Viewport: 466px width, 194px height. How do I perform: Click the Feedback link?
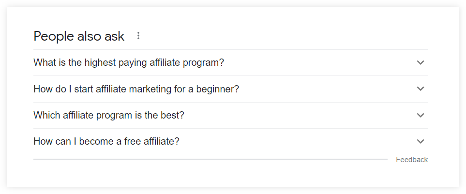point(412,160)
